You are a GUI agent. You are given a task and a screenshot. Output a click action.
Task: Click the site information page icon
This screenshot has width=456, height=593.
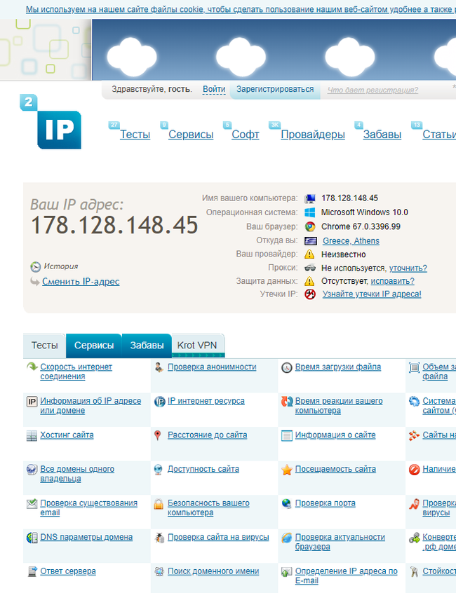tap(287, 436)
